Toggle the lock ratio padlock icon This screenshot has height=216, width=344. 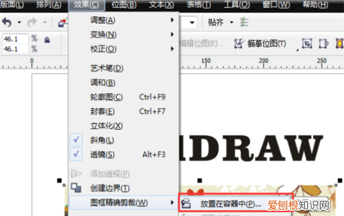(x=47, y=40)
